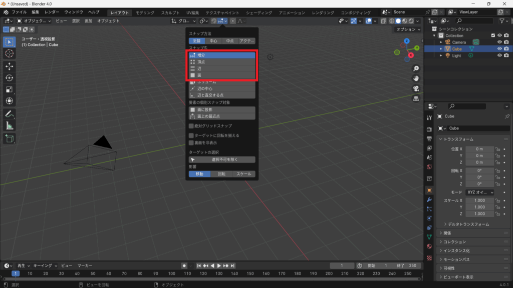Select the Measure tool

tap(10, 125)
